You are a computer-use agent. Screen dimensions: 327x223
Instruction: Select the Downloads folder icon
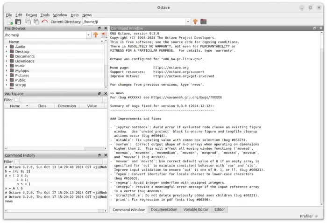click(x=12, y=61)
